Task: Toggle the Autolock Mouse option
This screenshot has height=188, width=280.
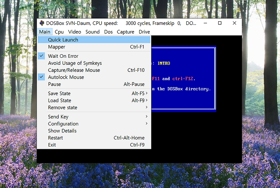Action: 94,77
